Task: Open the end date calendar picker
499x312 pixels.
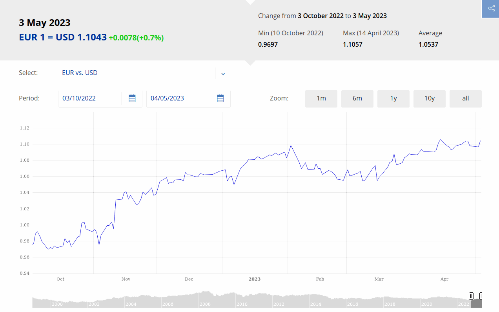Action: click(220, 99)
